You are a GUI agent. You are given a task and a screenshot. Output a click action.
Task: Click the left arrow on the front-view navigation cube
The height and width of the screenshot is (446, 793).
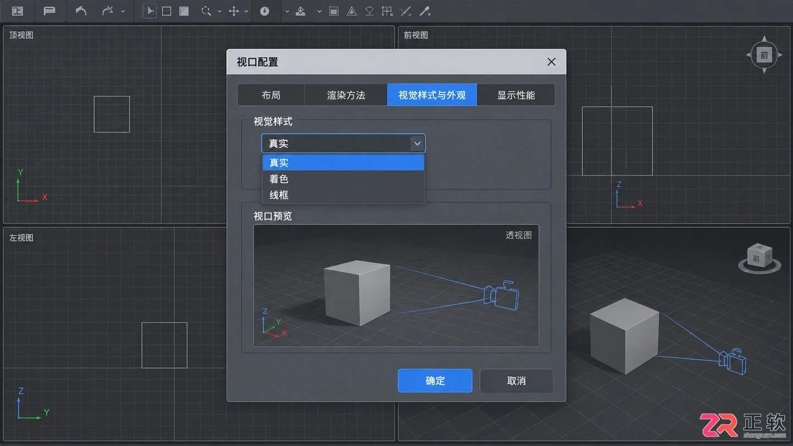tap(749, 55)
